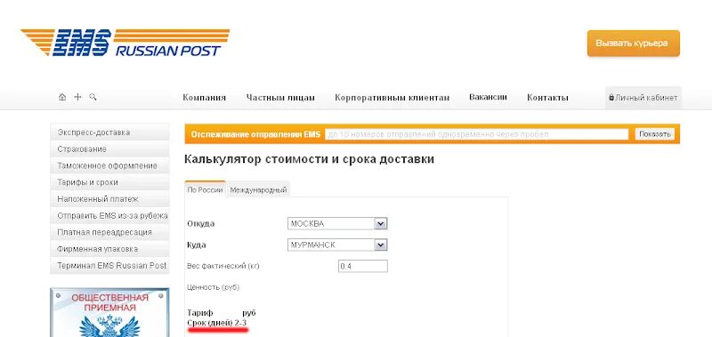Go to the home page icon
Screen dimensions: 712x337
tap(62, 97)
